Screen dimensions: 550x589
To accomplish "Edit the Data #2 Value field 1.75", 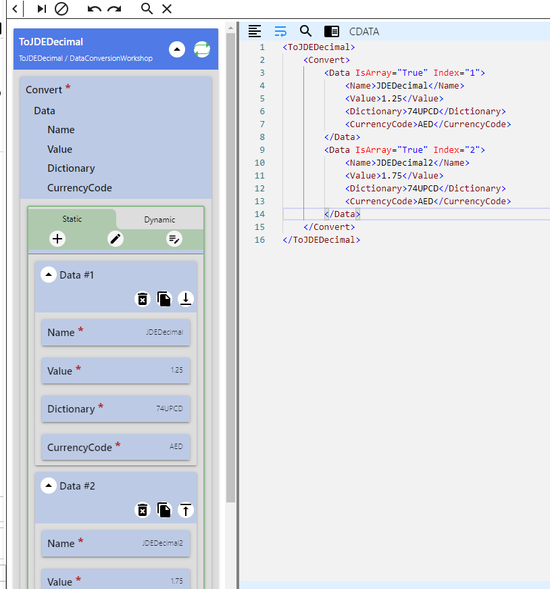I will (x=116, y=579).
